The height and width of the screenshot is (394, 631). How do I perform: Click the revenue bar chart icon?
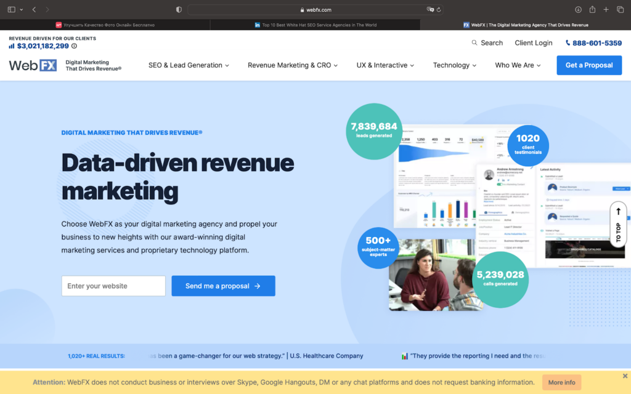tap(12, 46)
